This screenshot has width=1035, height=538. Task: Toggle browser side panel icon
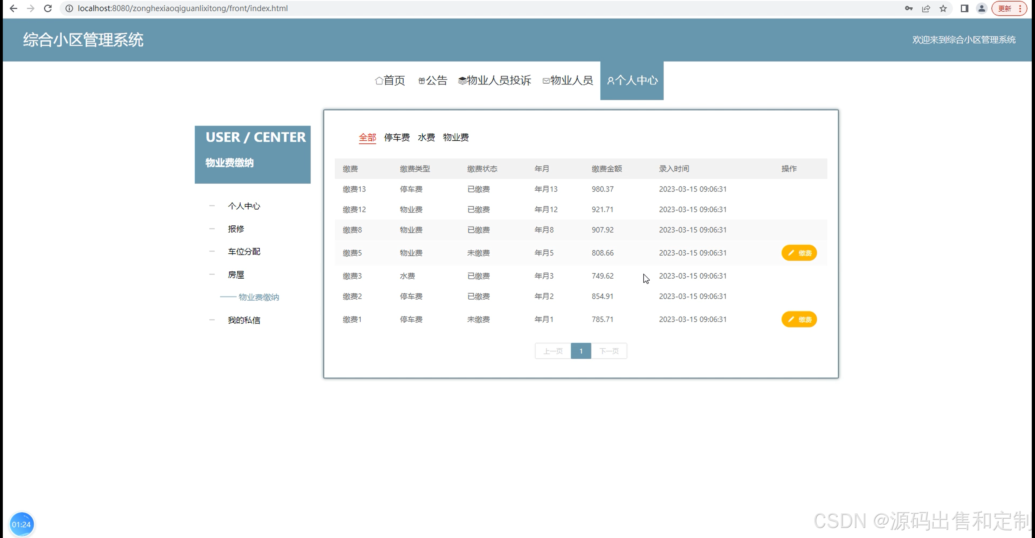pos(964,8)
